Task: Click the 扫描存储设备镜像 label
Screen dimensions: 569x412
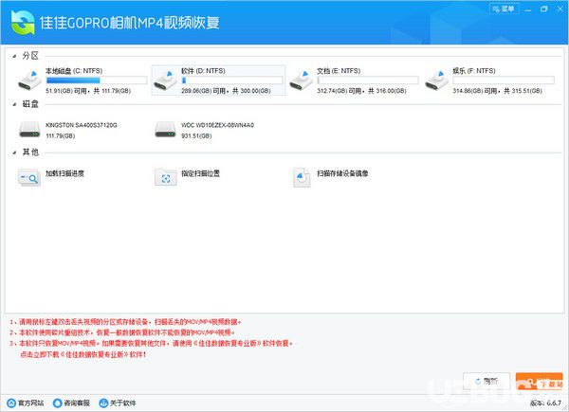Action: pos(342,173)
